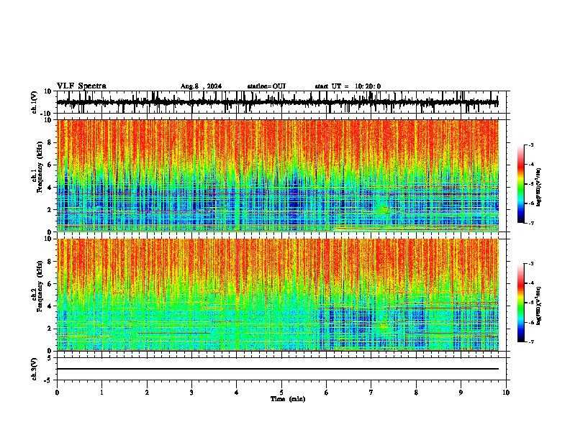The image size is (570, 440).
Task: Click time axis tick label 9
Action: [461, 393]
